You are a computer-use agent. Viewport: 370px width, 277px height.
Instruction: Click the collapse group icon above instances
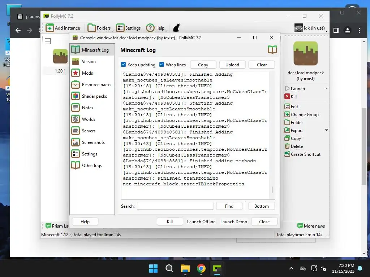tap(48, 41)
